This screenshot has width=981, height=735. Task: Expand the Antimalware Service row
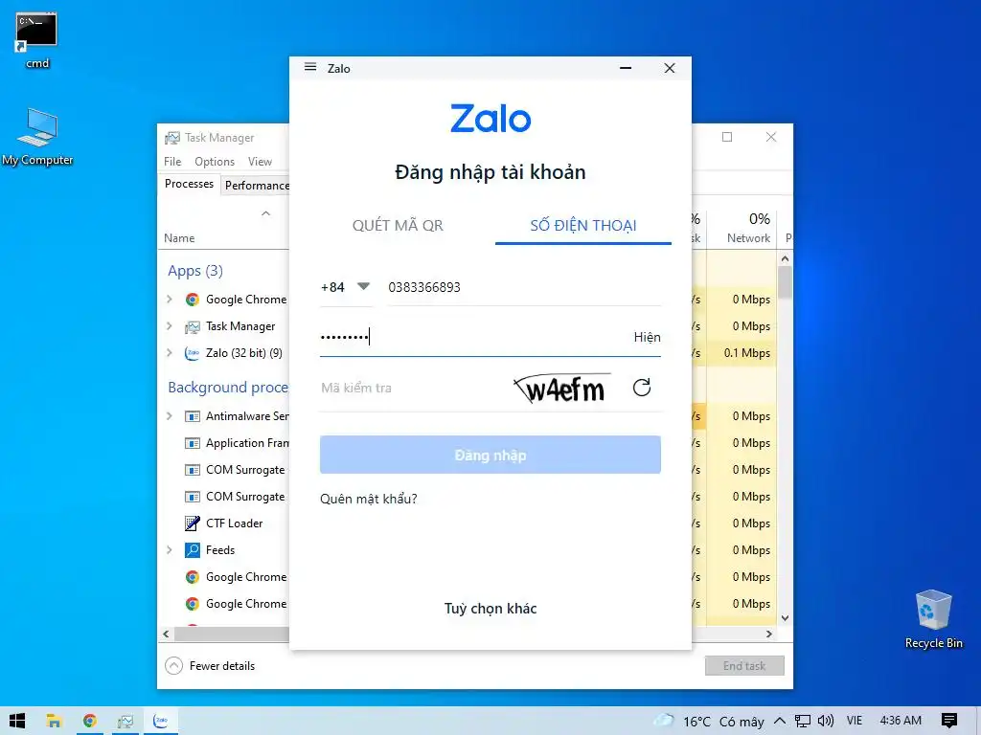169,416
